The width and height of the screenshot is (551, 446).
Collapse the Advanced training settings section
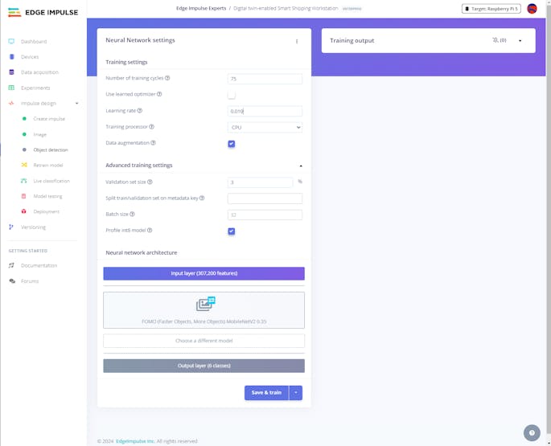[x=301, y=166]
